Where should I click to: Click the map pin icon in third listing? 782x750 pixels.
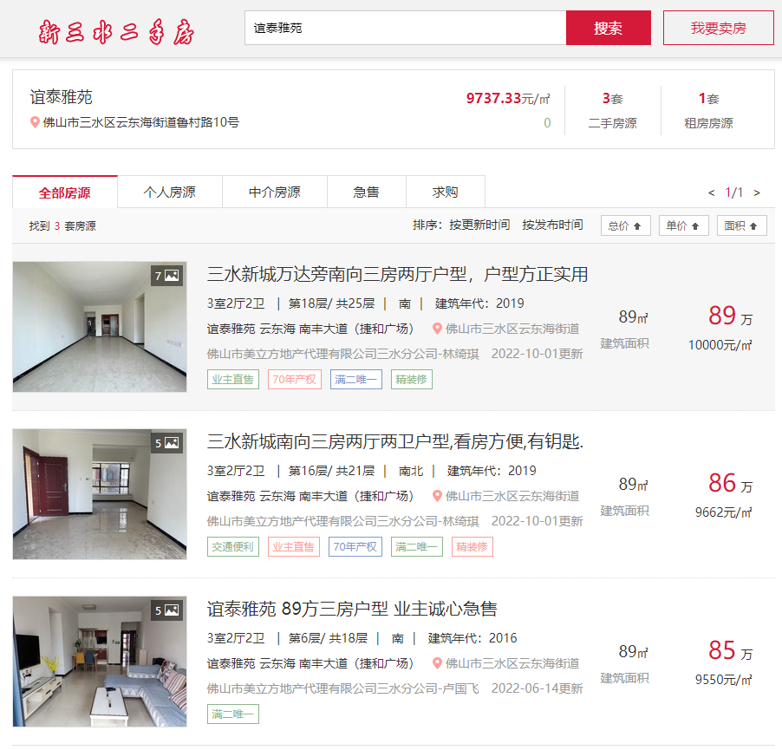[438, 663]
